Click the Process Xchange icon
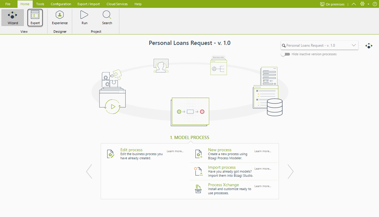The image size is (379, 217). (198, 189)
